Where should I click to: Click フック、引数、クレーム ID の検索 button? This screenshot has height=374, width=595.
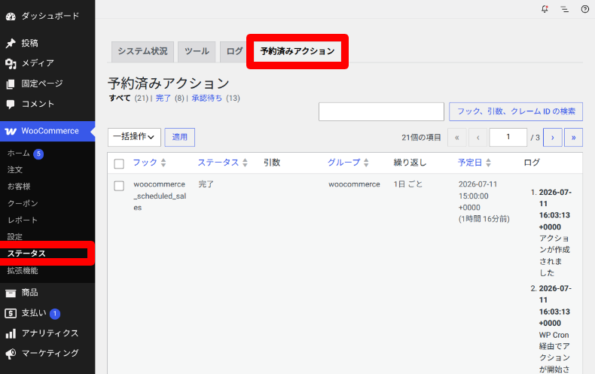516,111
